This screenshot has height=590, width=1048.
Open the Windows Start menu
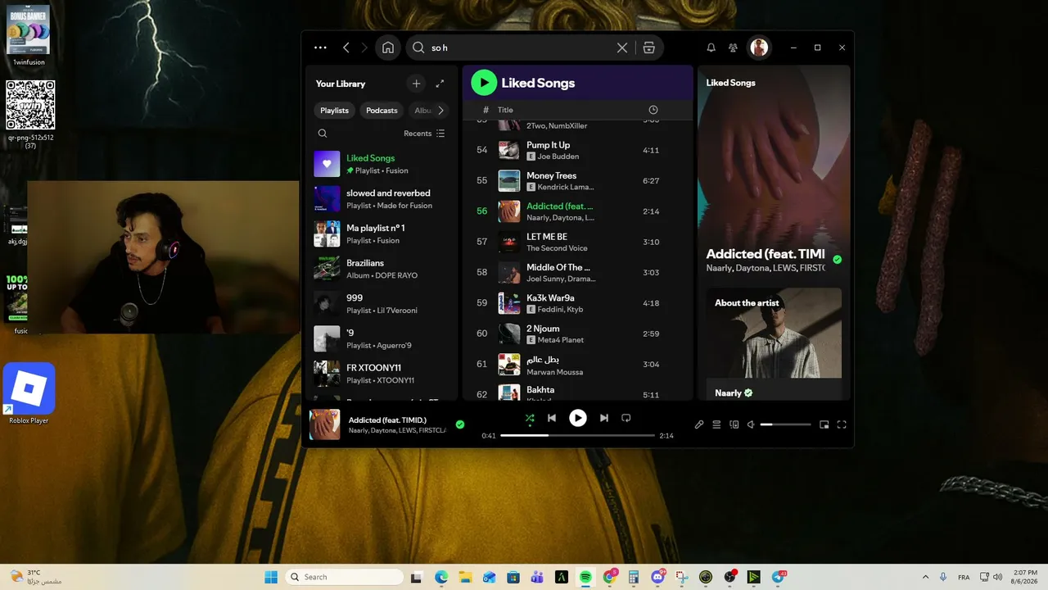(271, 577)
